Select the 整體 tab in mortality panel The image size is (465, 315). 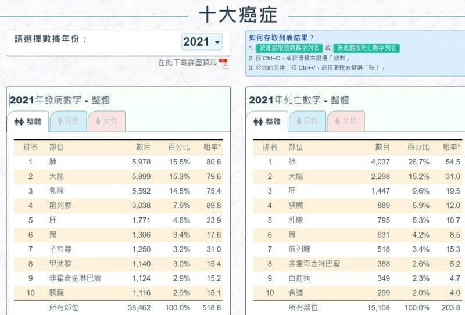[x=267, y=121]
